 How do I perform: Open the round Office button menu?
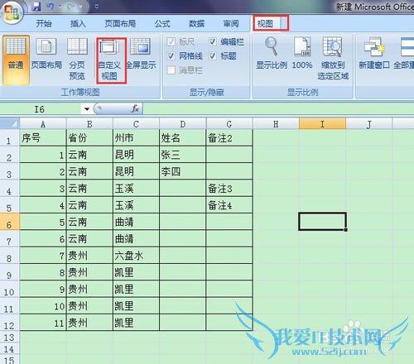12,12
